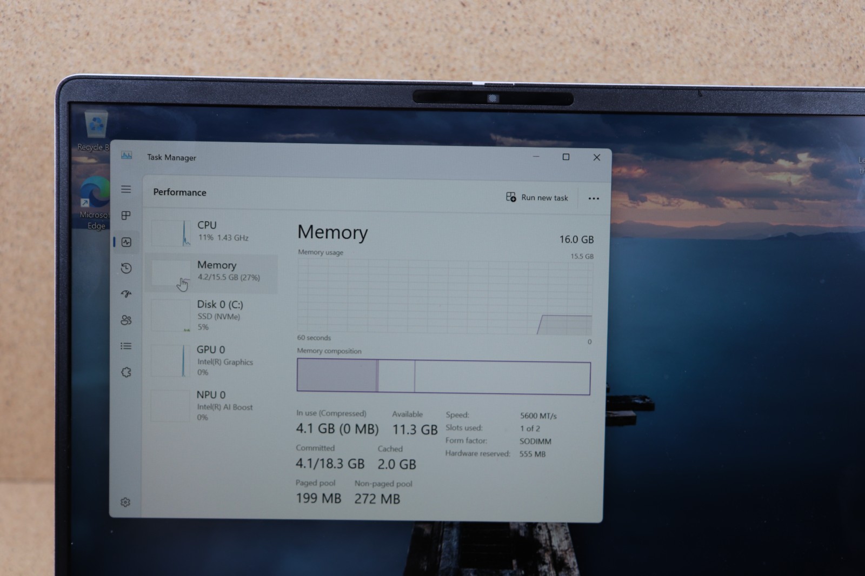Open Recycle Bin desktop icon

(96, 131)
